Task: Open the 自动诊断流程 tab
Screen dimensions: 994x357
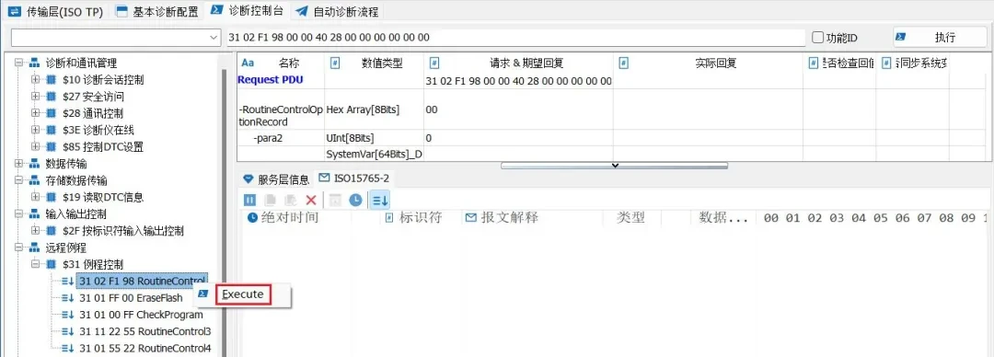Action: pos(337,11)
